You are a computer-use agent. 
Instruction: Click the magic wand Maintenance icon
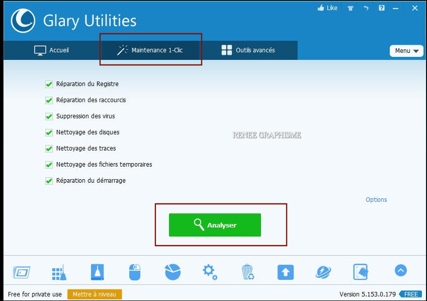[x=122, y=50]
